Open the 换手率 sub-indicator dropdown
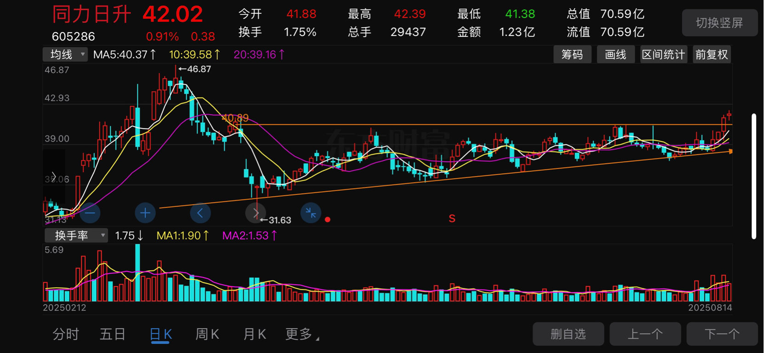 coord(76,236)
